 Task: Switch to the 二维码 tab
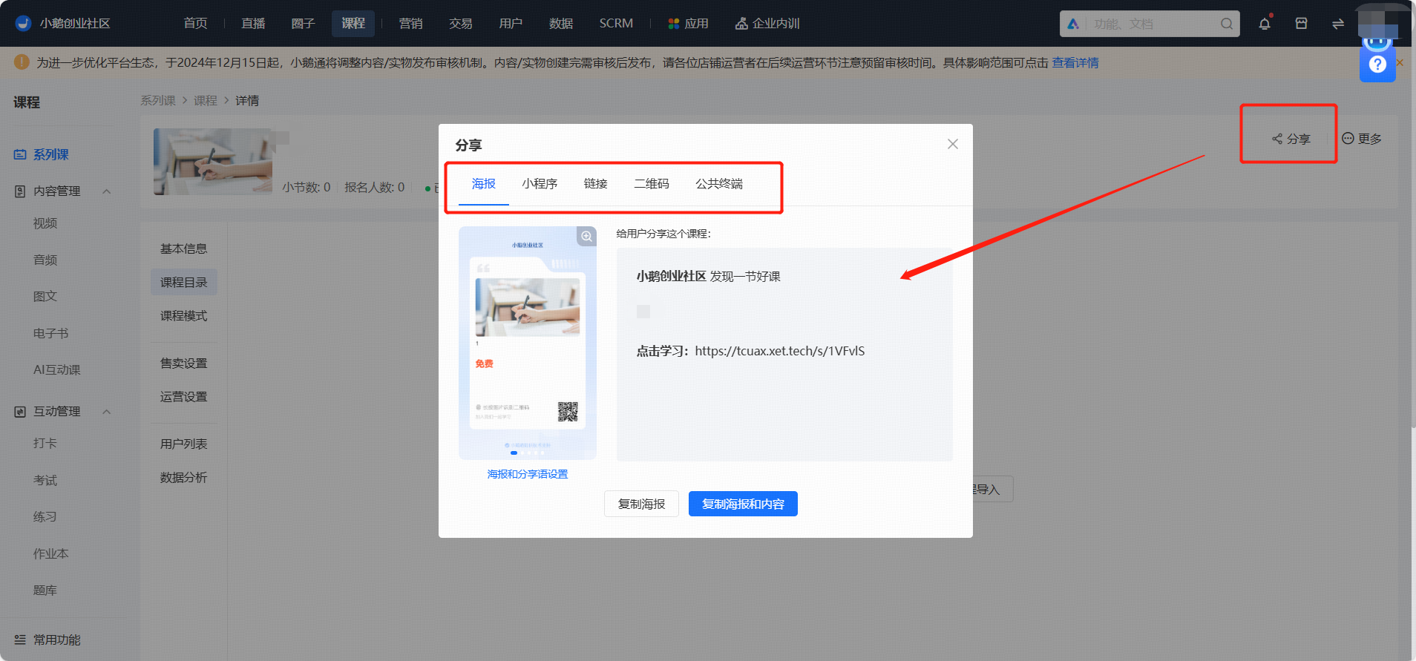[x=652, y=184]
